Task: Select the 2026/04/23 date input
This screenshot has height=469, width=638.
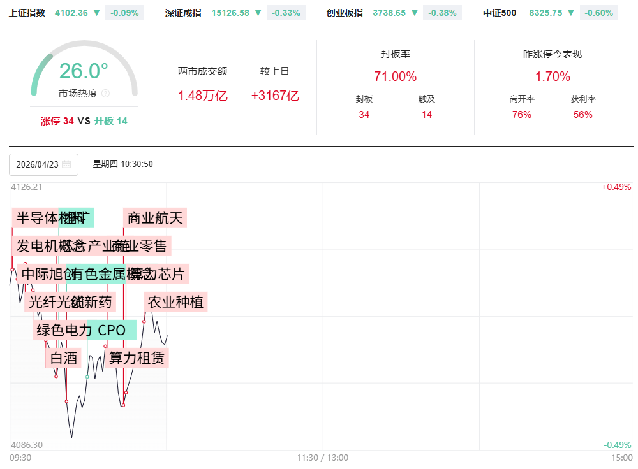Action: point(38,164)
